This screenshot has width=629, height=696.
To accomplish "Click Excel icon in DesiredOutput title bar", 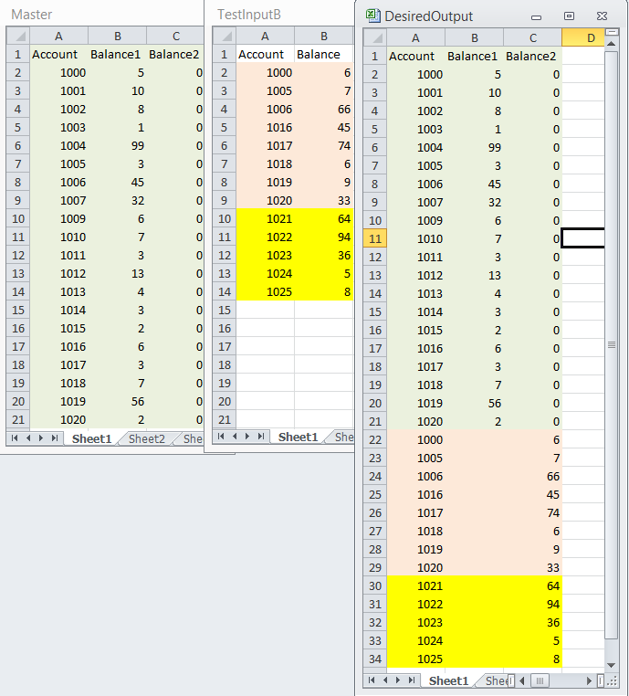I will 373,16.
